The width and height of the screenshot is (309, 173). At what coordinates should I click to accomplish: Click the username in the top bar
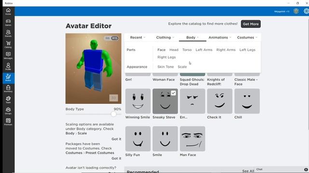pos(282,12)
